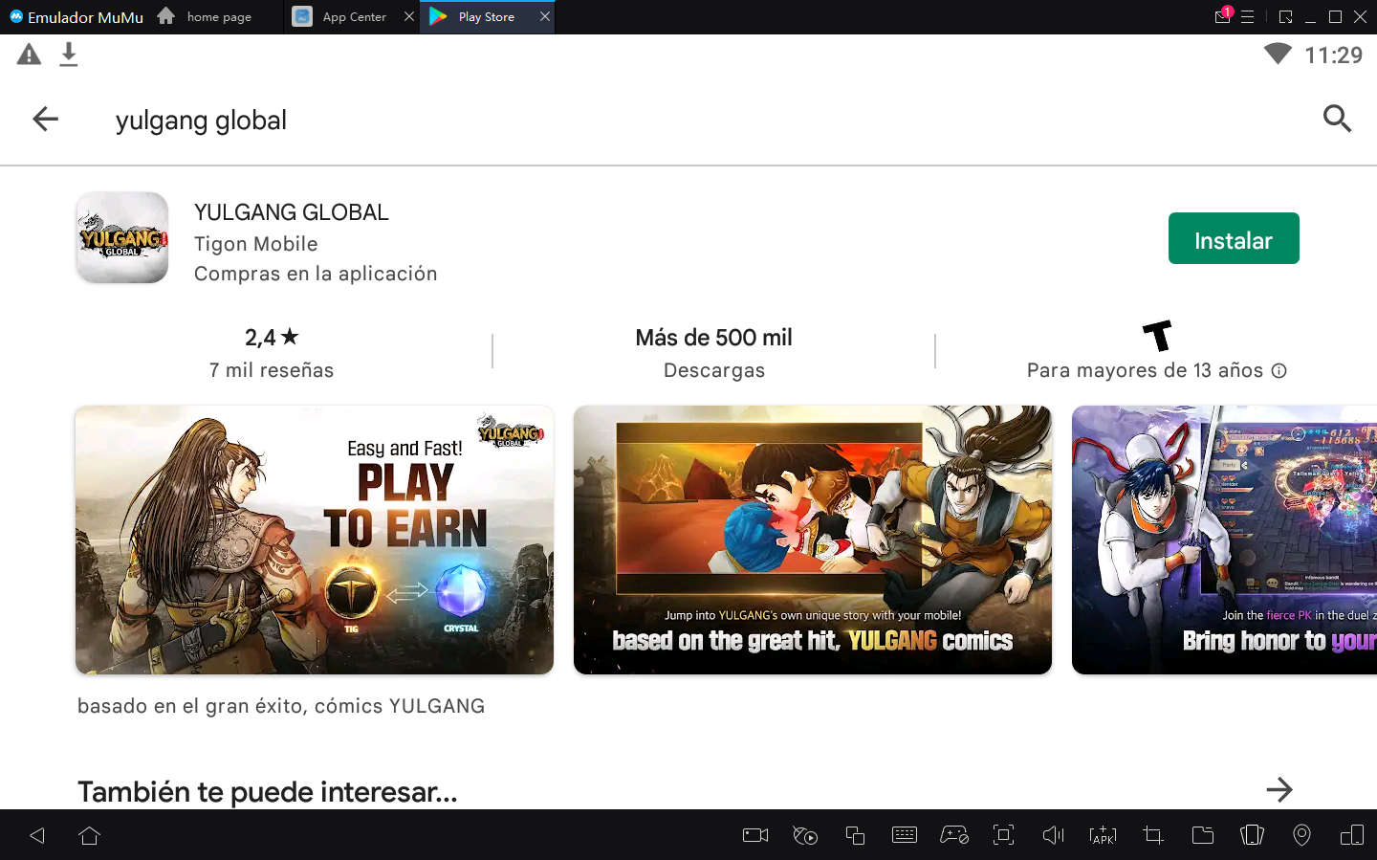Click the Install APK icon
Screen dimensions: 1377x860
tap(1103, 835)
